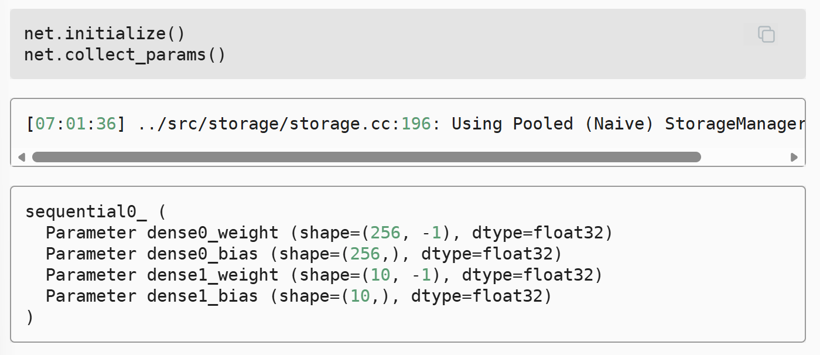Click the word Pooled in the log output

(543, 124)
